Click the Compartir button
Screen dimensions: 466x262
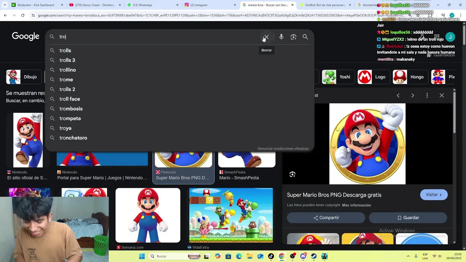click(326, 218)
